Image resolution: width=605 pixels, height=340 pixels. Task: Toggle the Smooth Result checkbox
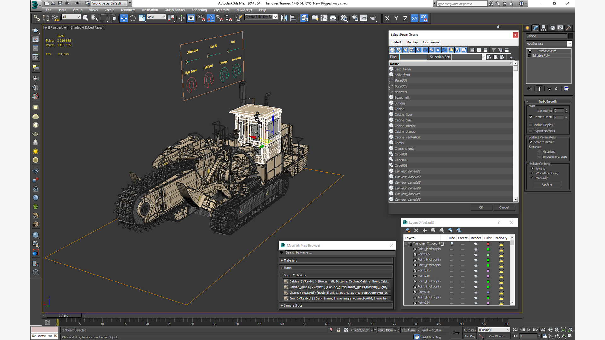(531, 142)
